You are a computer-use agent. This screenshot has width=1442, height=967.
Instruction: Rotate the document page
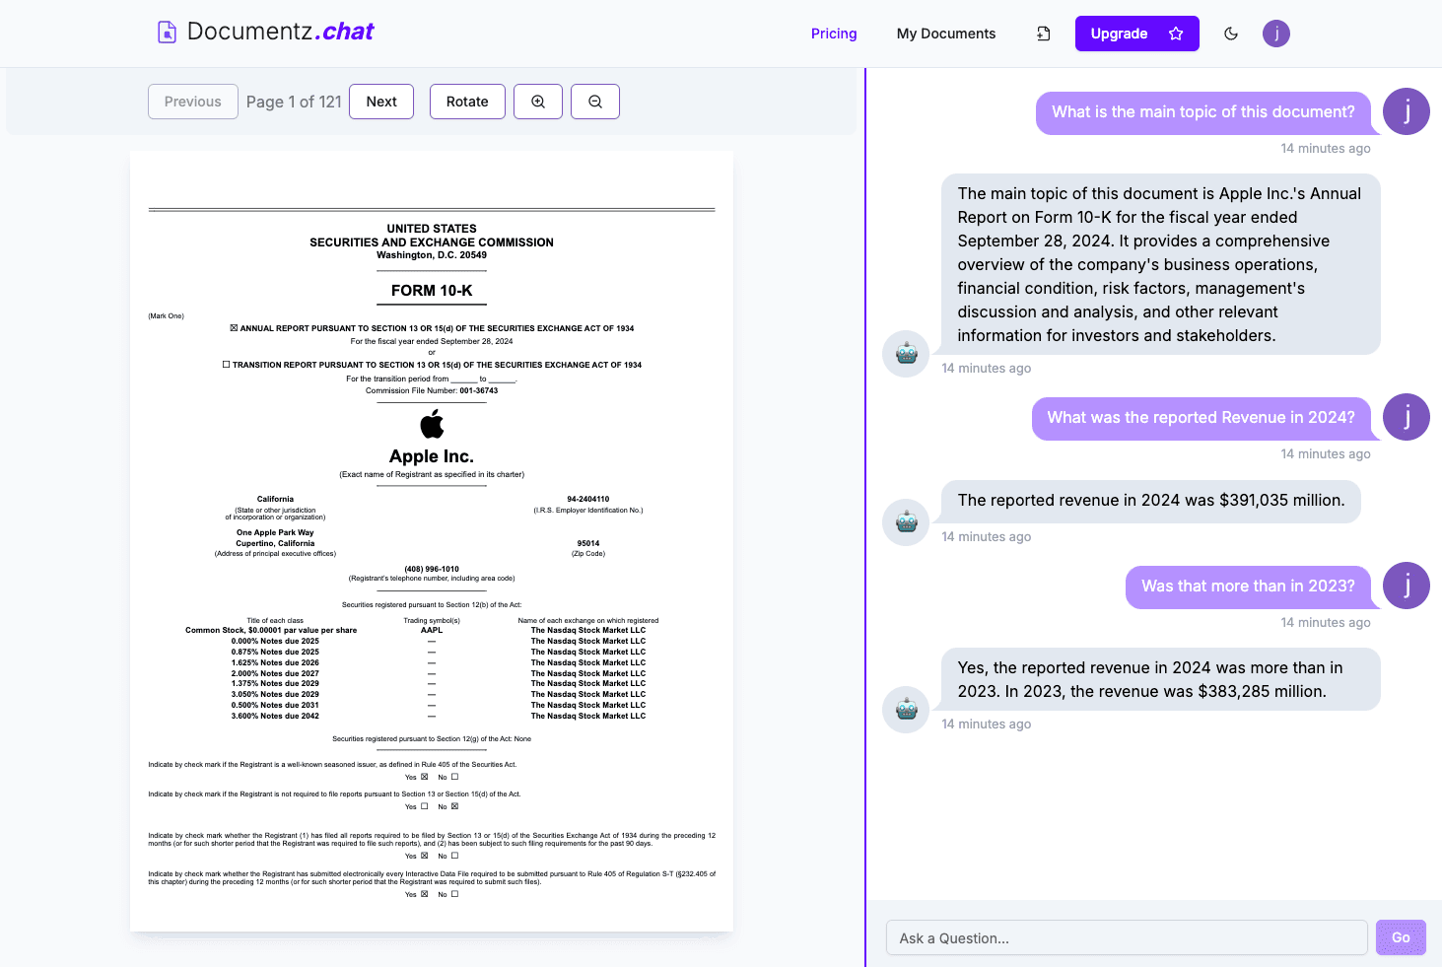click(467, 102)
